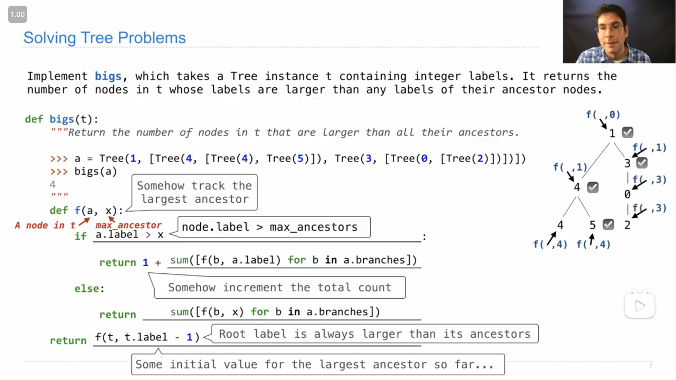Click the "Root label is always larger" callout
The height and width of the screenshot is (380, 676).
(x=374, y=334)
